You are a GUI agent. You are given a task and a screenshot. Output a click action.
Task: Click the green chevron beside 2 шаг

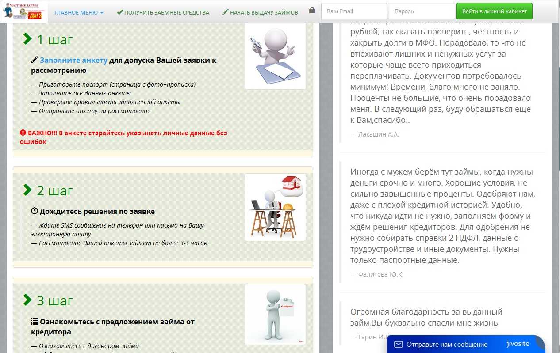[x=27, y=190]
